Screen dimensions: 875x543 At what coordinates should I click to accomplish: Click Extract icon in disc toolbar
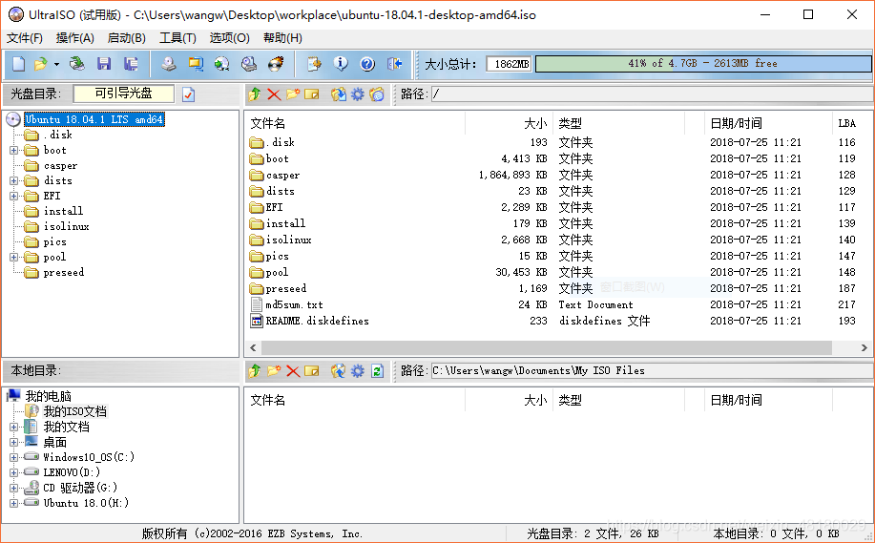coord(338,94)
